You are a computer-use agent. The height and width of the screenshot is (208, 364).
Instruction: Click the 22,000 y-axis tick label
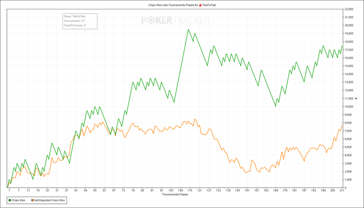click(x=348, y=9)
